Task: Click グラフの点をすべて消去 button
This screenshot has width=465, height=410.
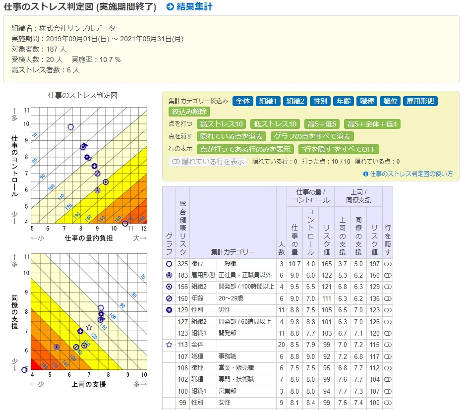Action: [x=312, y=136]
